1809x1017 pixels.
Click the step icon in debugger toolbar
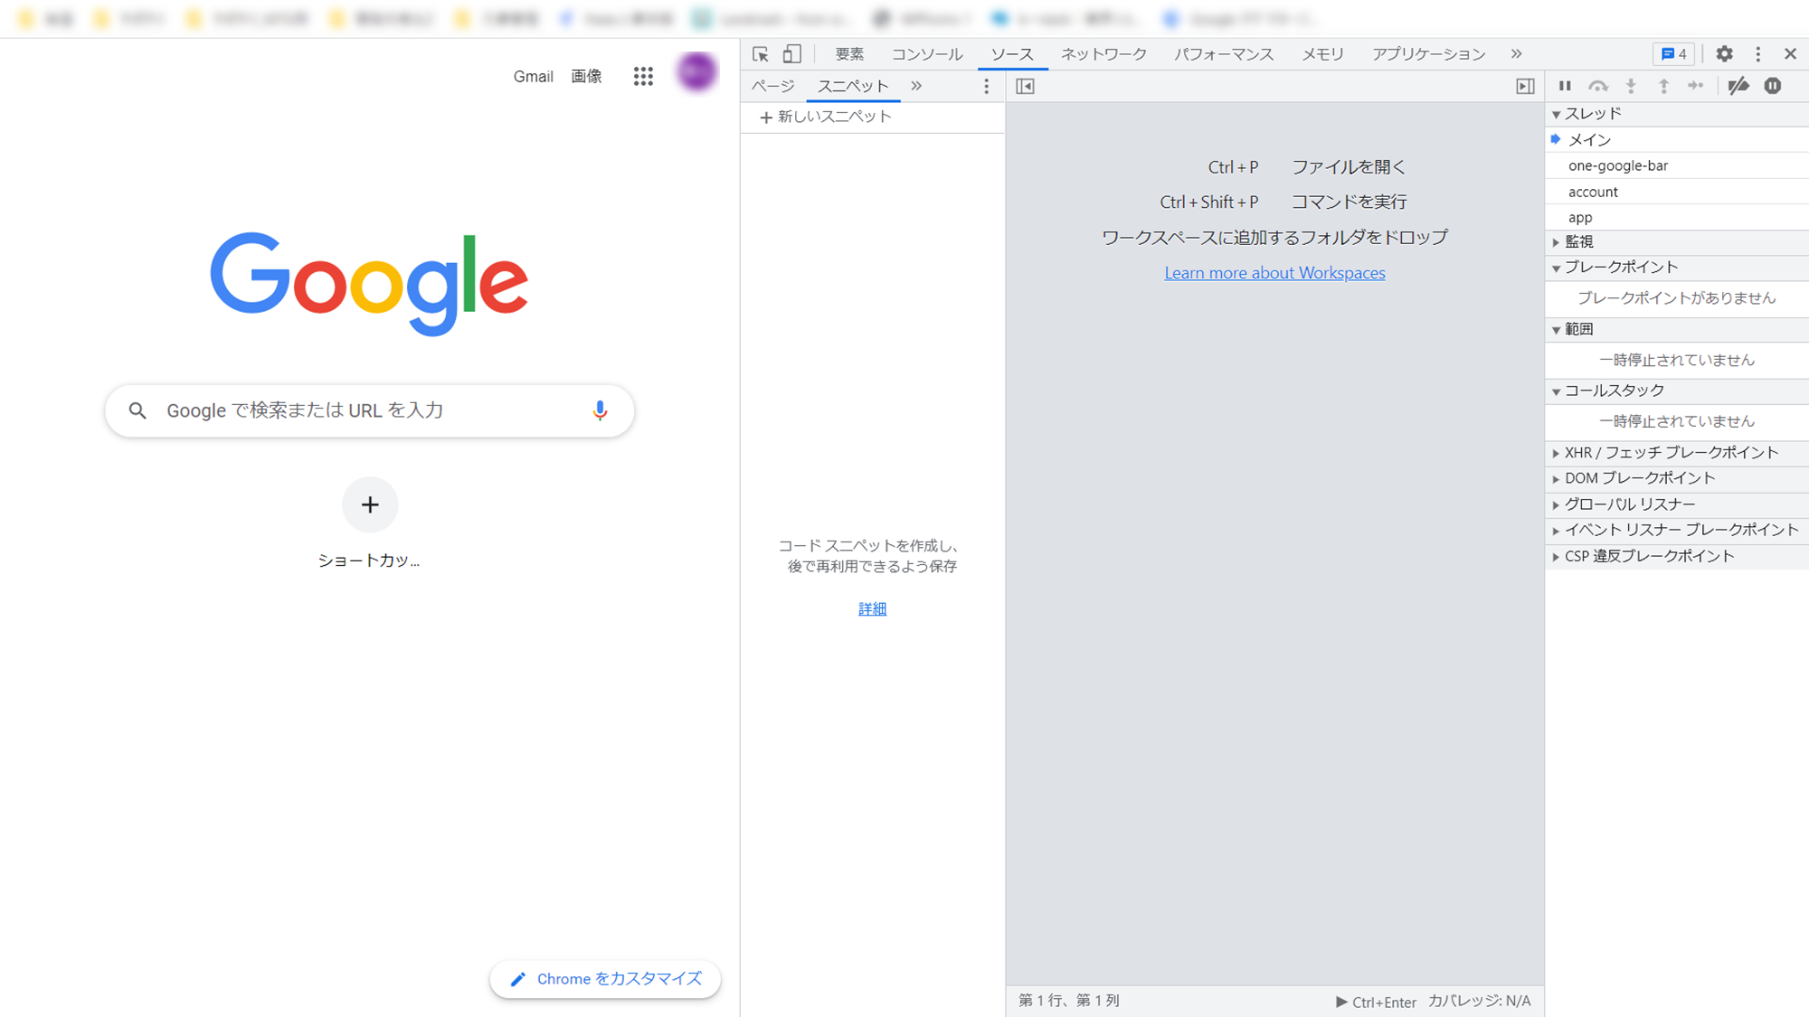click(x=1696, y=86)
